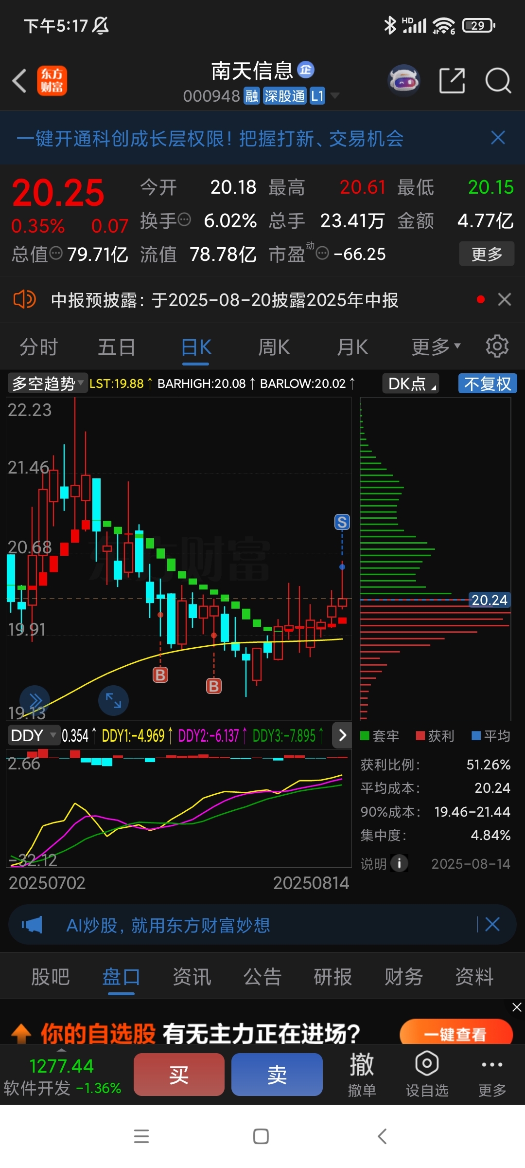Screen dimensions: 525x1168
Task: Tap the 融 margin trading badge
Action: pyautogui.click(x=252, y=96)
